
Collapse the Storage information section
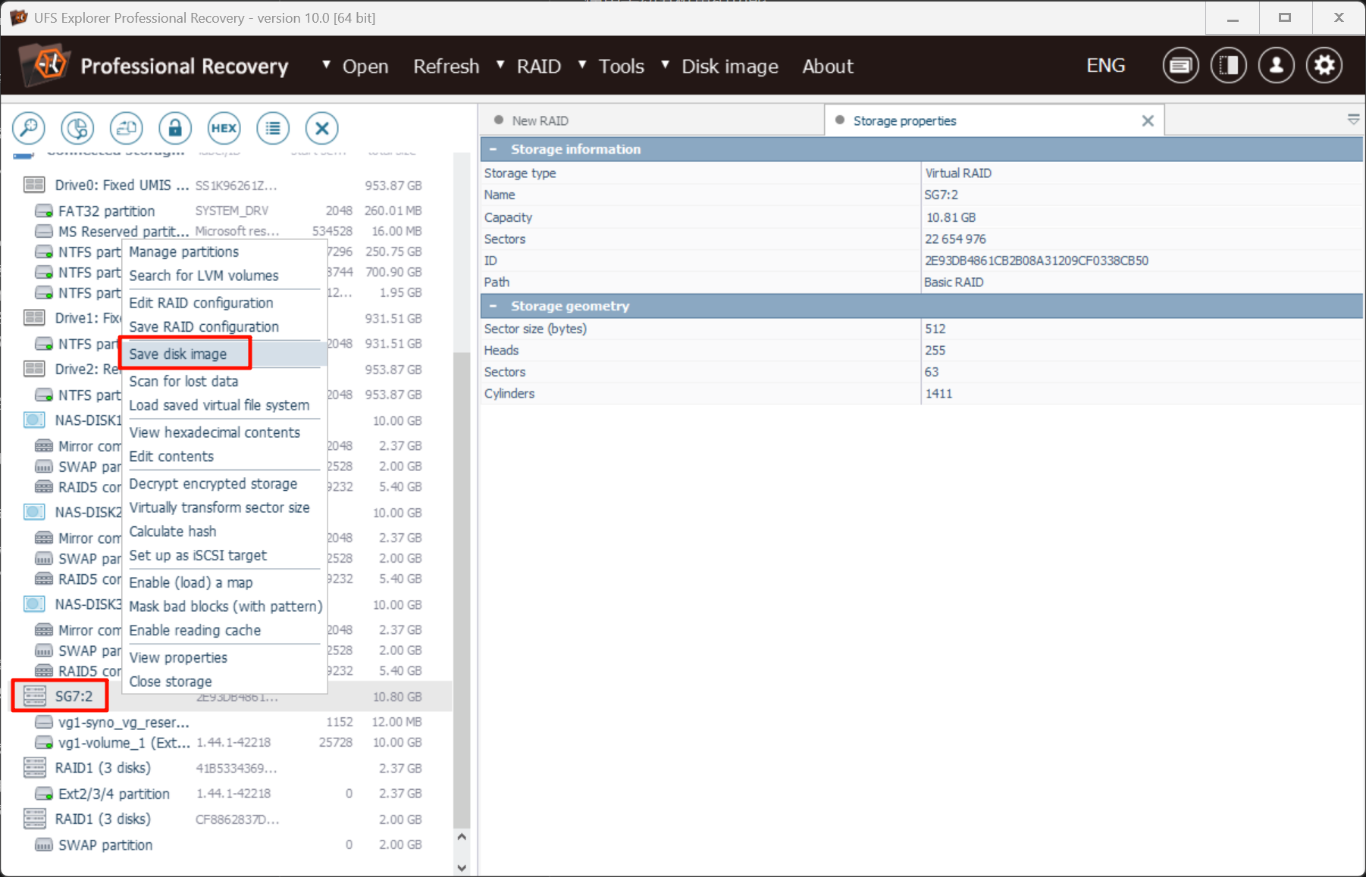(x=493, y=149)
